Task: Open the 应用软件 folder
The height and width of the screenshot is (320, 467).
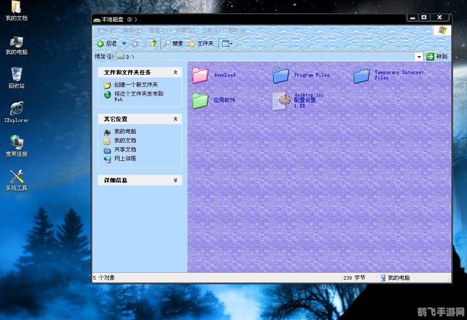Action: (x=200, y=101)
